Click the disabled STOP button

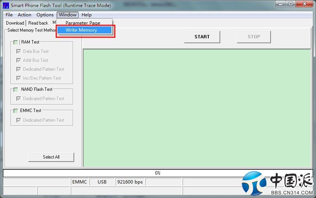(254, 37)
